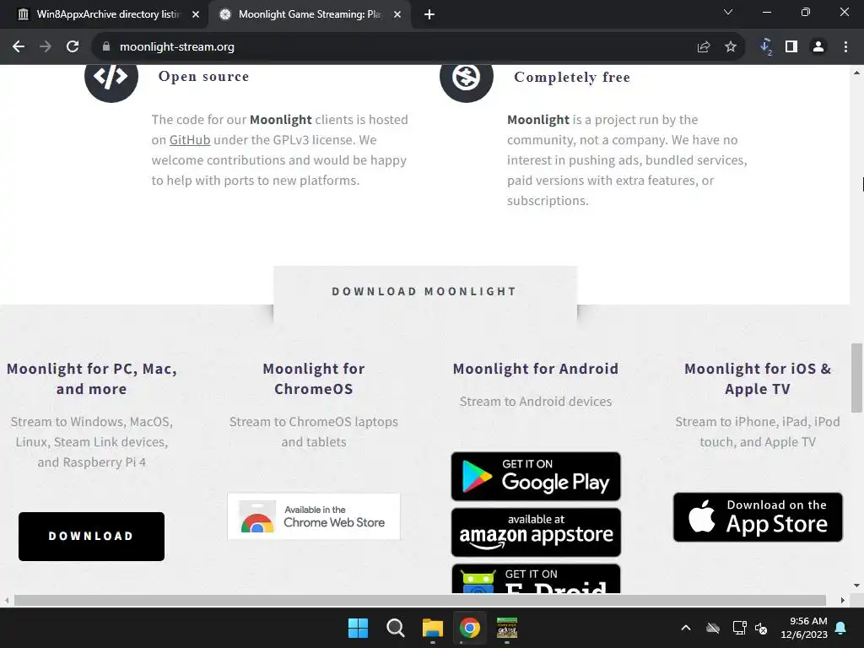
Task: Click the horizontal scrollbar left arrow
Action: click(x=7, y=600)
